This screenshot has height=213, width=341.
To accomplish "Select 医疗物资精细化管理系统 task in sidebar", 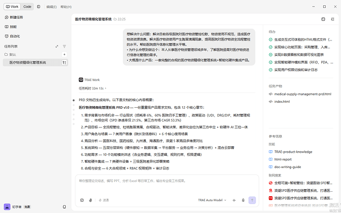I will [x=36, y=62].
